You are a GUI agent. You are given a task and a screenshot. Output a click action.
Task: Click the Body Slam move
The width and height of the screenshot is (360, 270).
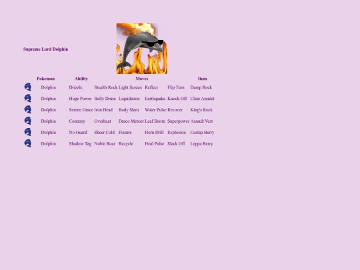129,110
